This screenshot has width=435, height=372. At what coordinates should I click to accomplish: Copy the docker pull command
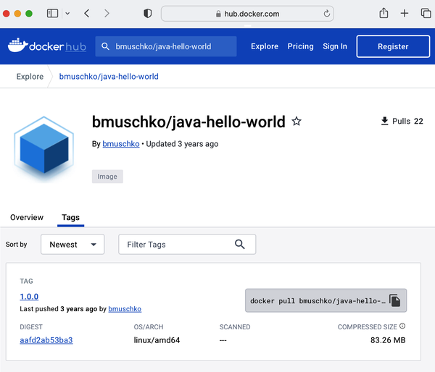click(x=394, y=300)
